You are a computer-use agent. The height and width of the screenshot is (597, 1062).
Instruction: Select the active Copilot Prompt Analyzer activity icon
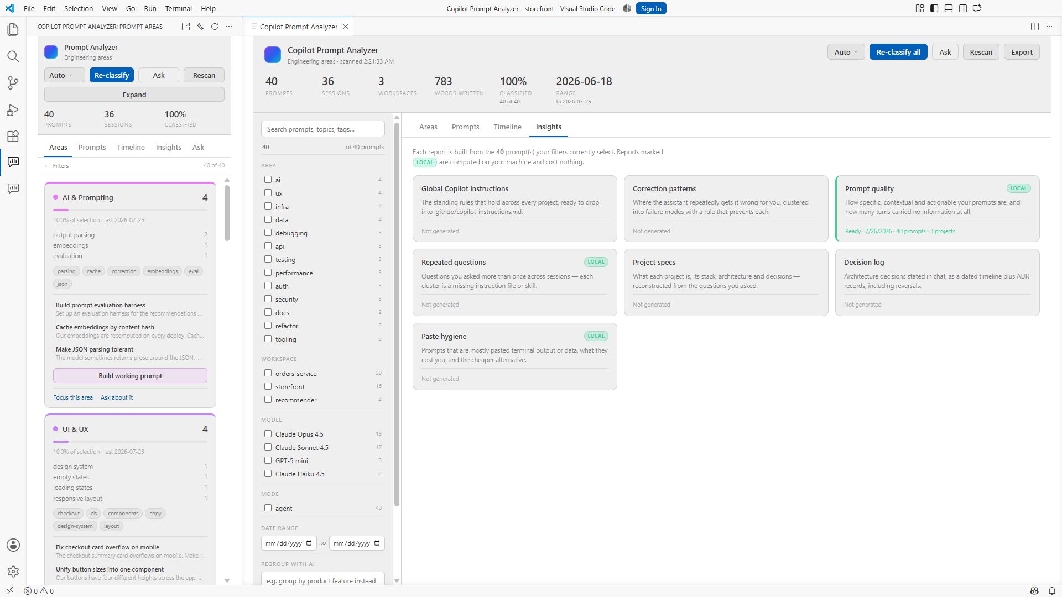(x=13, y=162)
